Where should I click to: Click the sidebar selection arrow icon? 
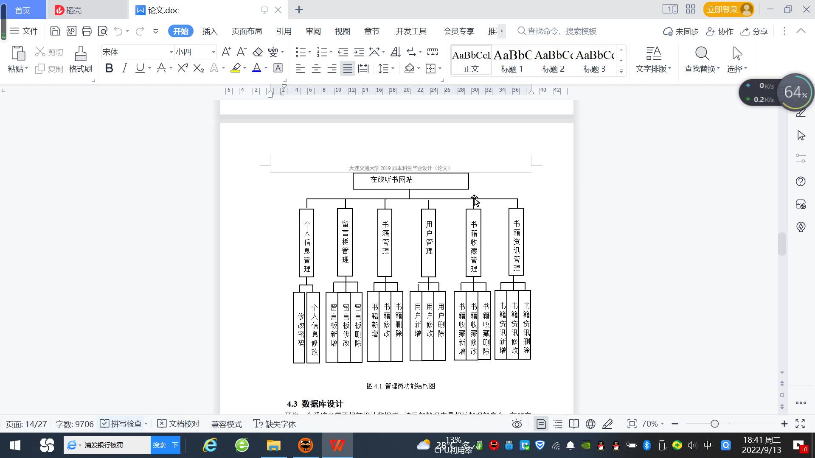tap(801, 136)
